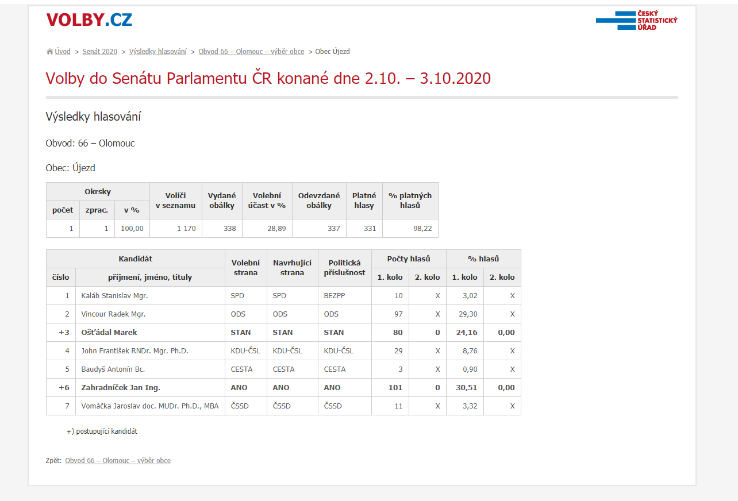The width and height of the screenshot is (738, 501).
Task: Click candidate number +6 cell
Action: [61, 388]
